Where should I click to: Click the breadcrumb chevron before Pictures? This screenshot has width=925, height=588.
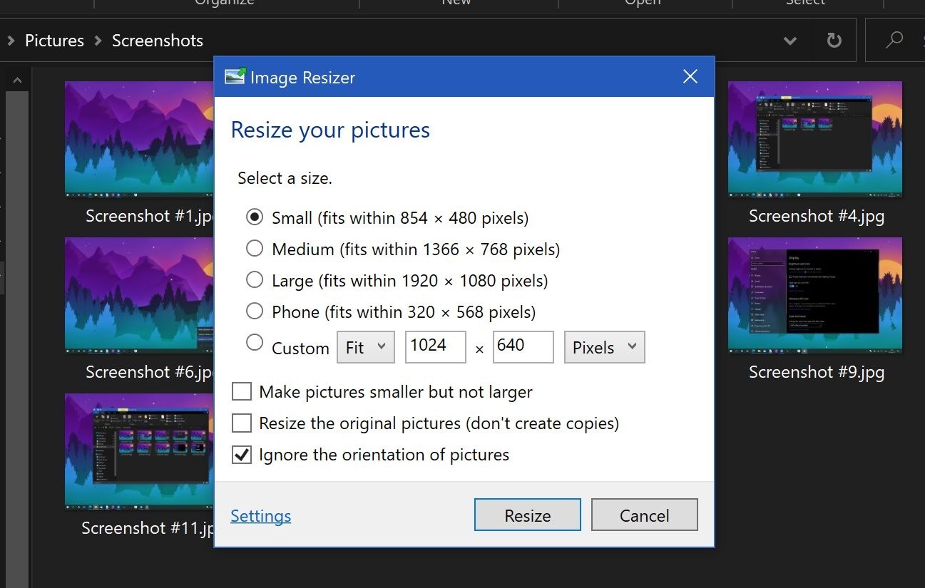tap(11, 41)
